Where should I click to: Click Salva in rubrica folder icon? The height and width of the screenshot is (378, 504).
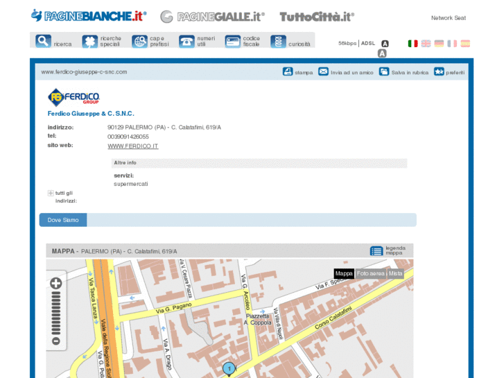[384, 71]
